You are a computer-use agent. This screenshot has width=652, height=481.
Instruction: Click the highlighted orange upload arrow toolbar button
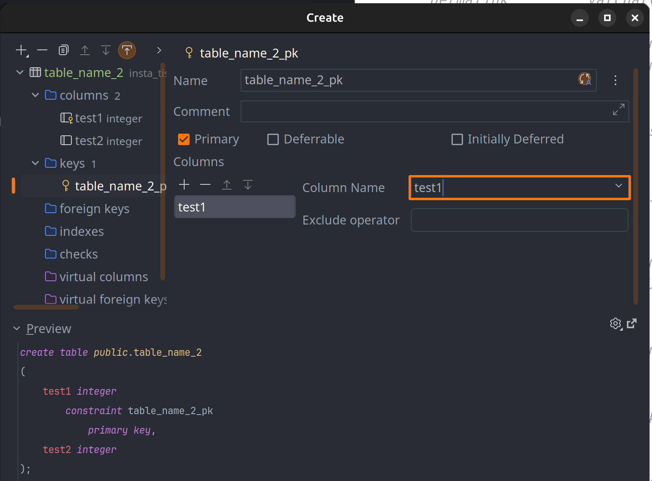coord(127,50)
